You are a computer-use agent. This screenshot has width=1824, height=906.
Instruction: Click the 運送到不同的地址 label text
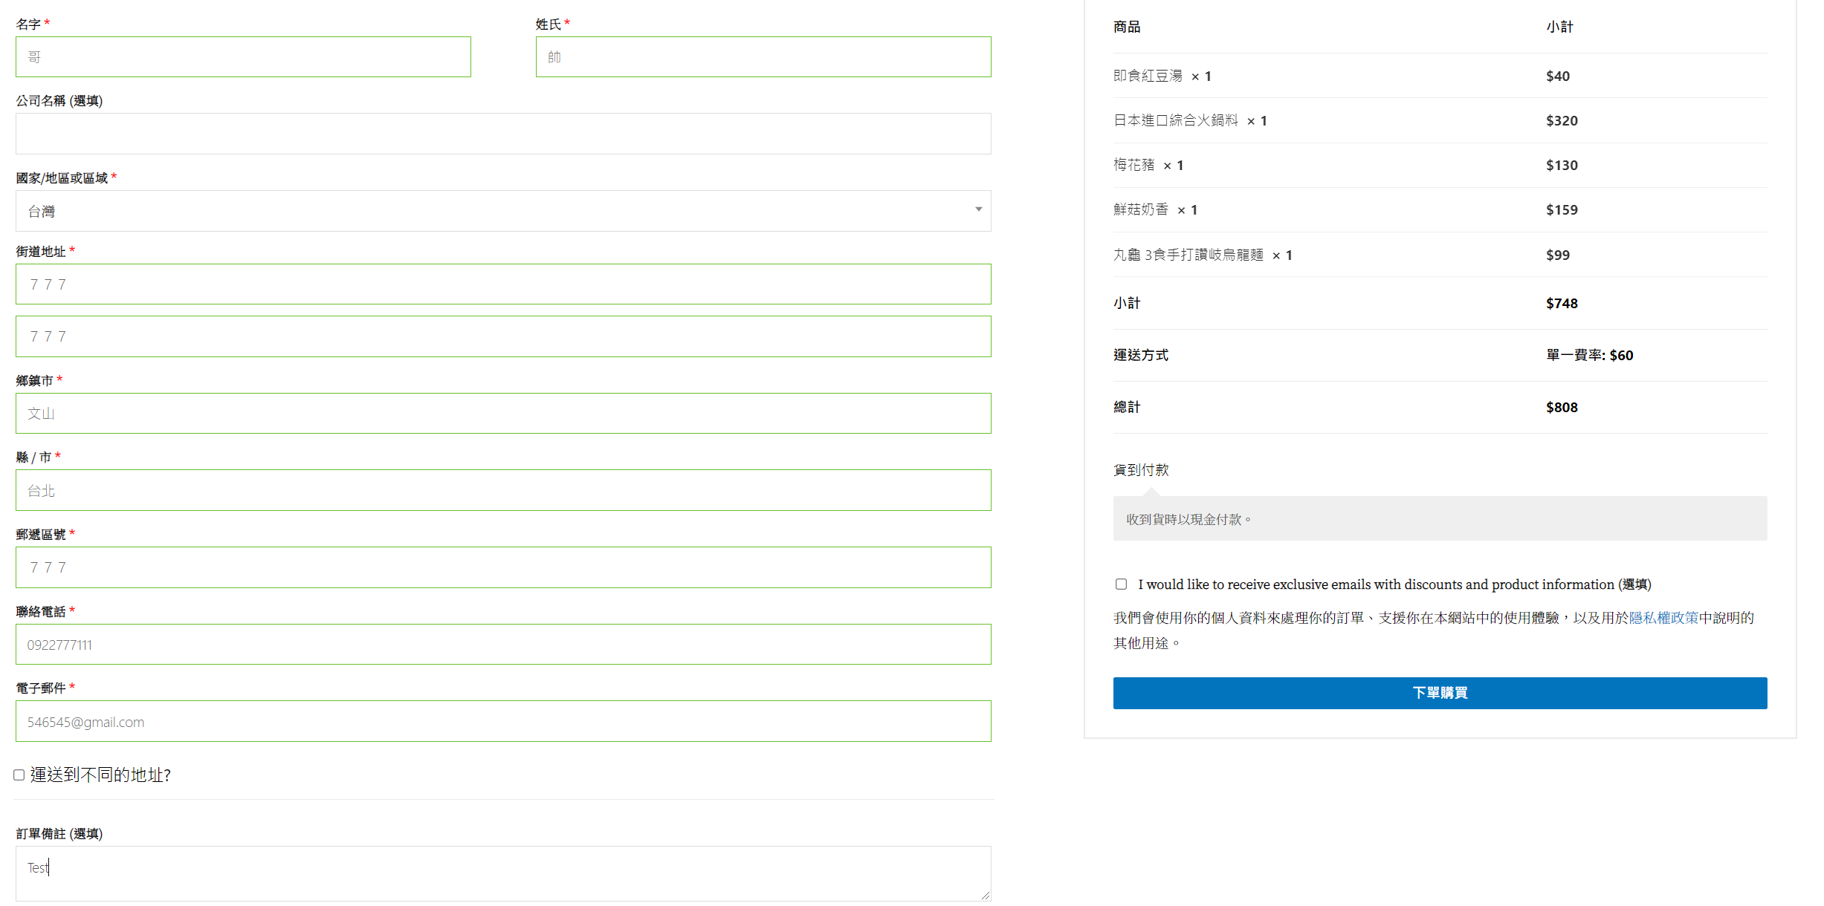click(100, 775)
